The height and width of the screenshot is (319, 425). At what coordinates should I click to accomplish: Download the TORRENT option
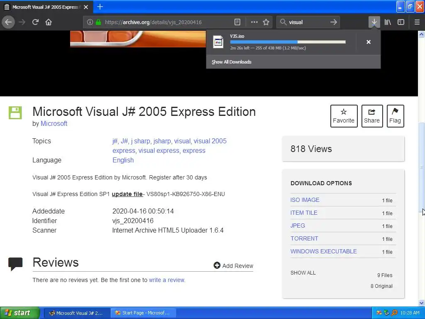click(x=304, y=238)
